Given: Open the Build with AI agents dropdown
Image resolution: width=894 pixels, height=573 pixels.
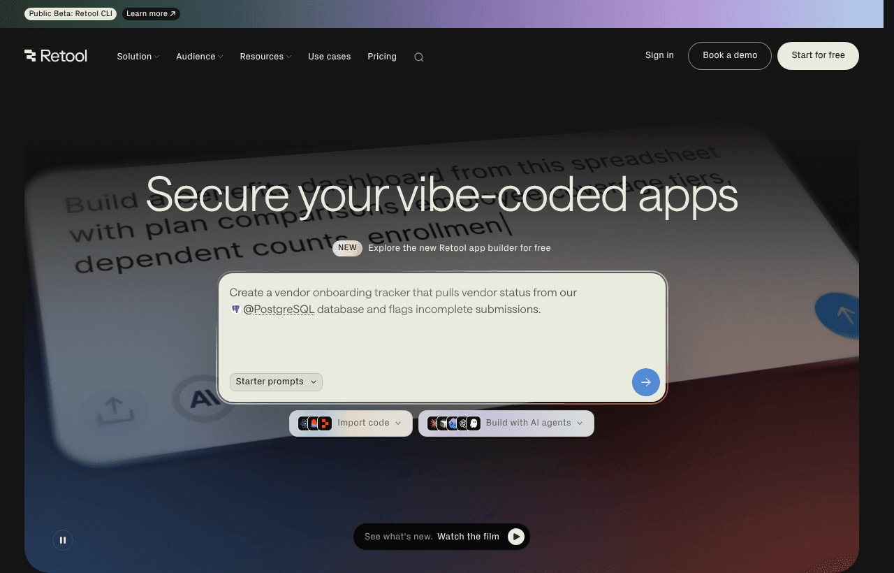Looking at the screenshot, I should [x=506, y=423].
